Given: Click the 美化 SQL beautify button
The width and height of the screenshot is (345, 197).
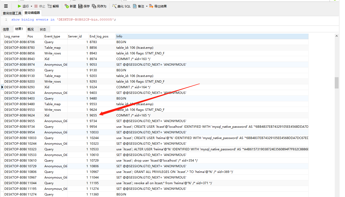Looking at the screenshot, I should (x=121, y=6).
